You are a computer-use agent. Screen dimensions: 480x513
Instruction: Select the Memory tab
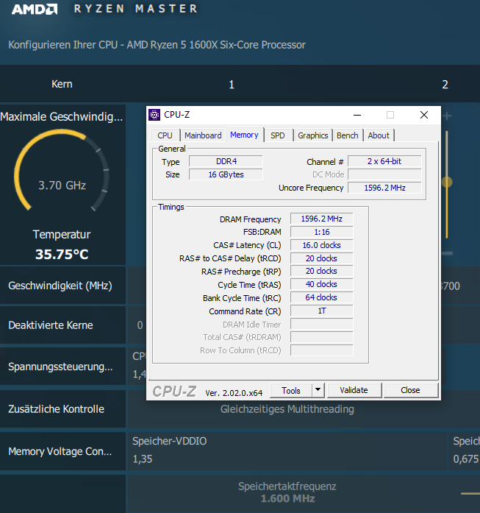click(244, 135)
